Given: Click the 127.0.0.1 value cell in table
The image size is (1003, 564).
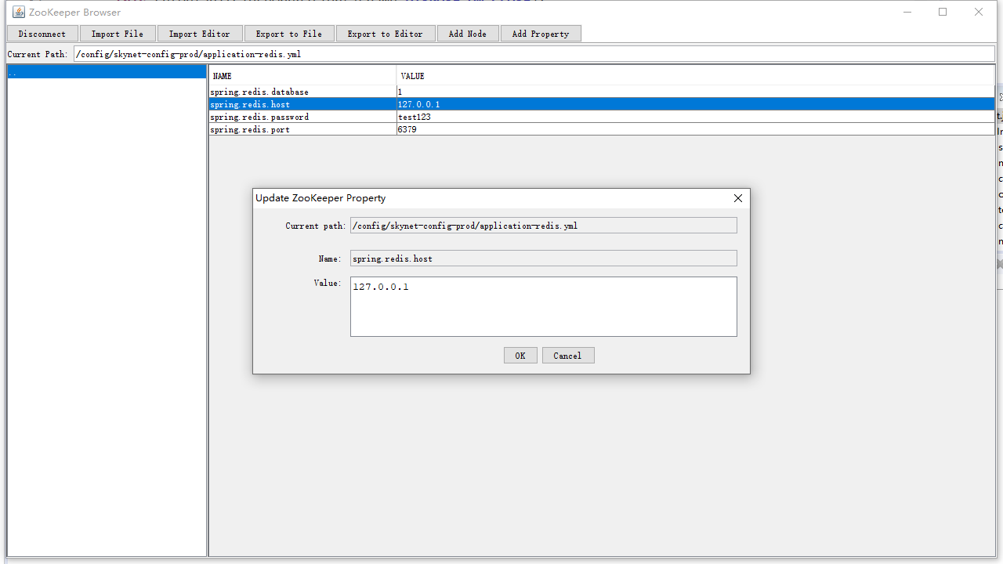Looking at the screenshot, I should pos(696,104).
